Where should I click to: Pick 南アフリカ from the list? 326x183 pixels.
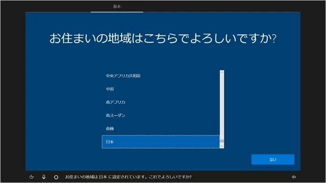point(161,102)
